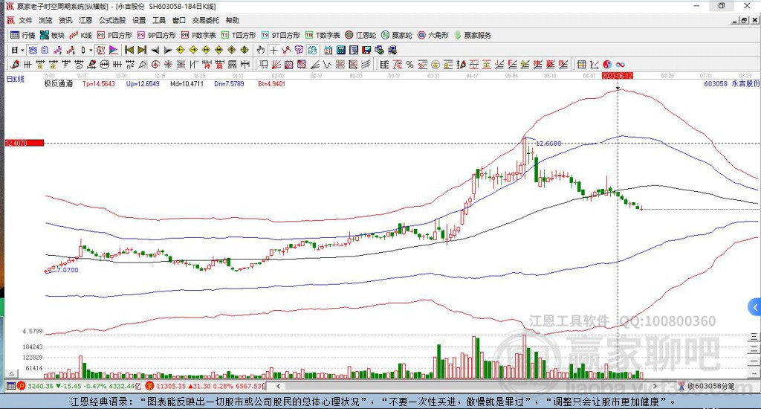
Task: Open the T四方形 tool
Action: [239, 35]
